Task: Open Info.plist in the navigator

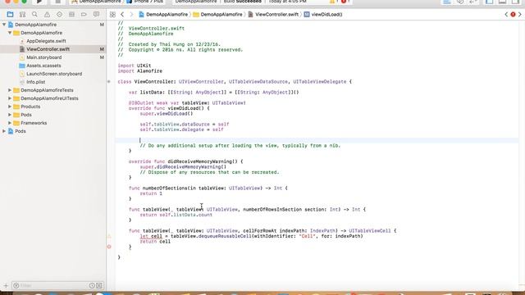Action: 35,82
